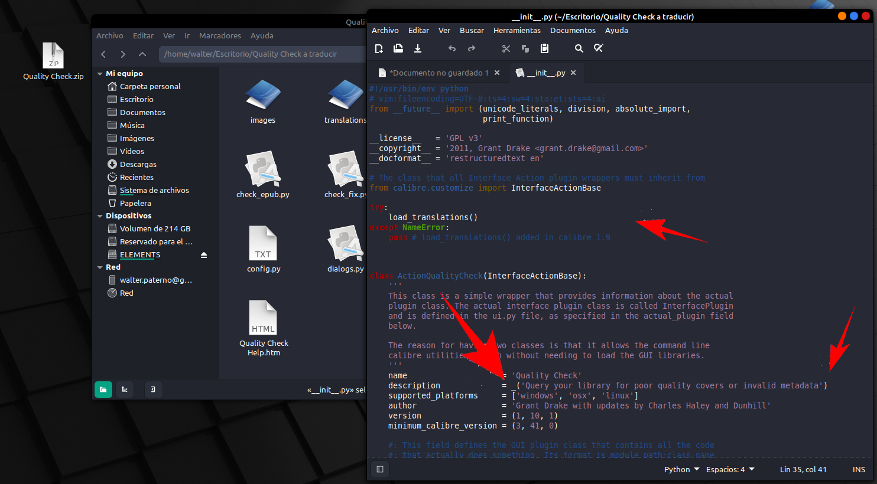Switch to the Documento no guardado 1 tab
The height and width of the screenshot is (484, 877).
(438, 73)
